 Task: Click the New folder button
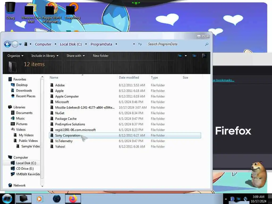(x=101, y=56)
